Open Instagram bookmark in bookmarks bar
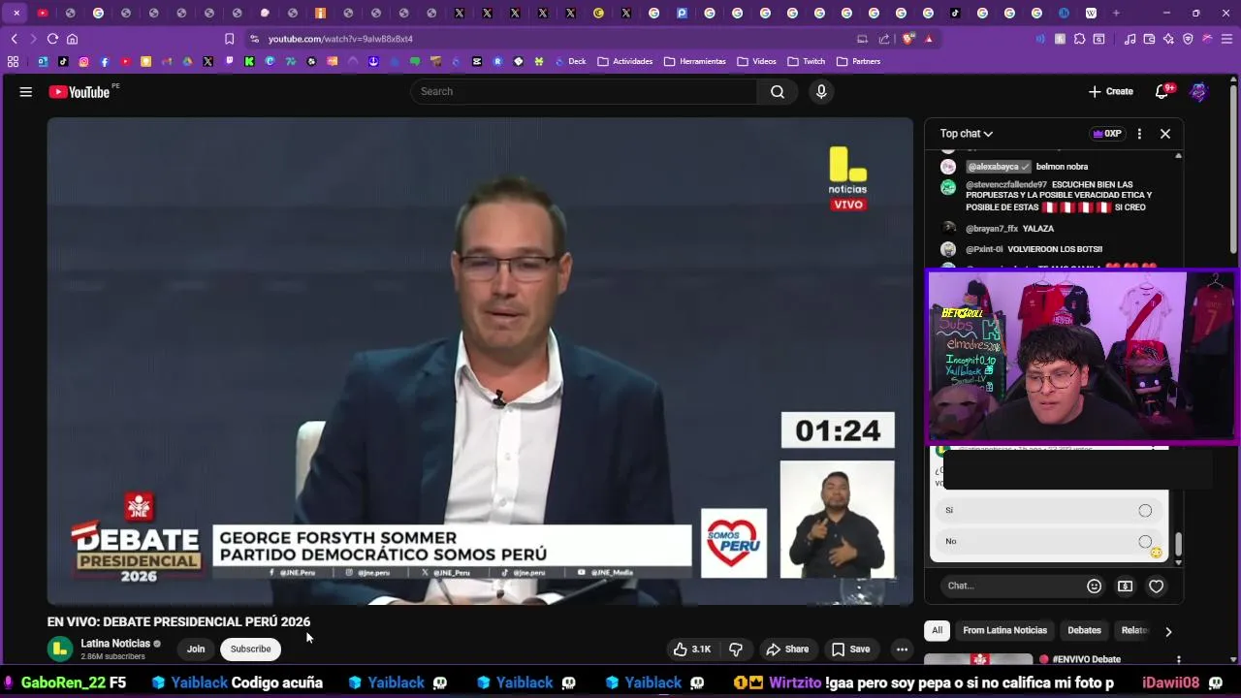The height and width of the screenshot is (698, 1241). click(83, 61)
